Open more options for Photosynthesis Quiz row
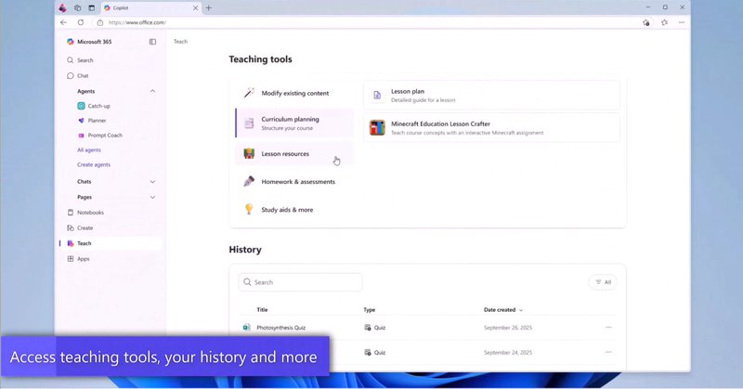The width and height of the screenshot is (743, 389). pos(608,328)
